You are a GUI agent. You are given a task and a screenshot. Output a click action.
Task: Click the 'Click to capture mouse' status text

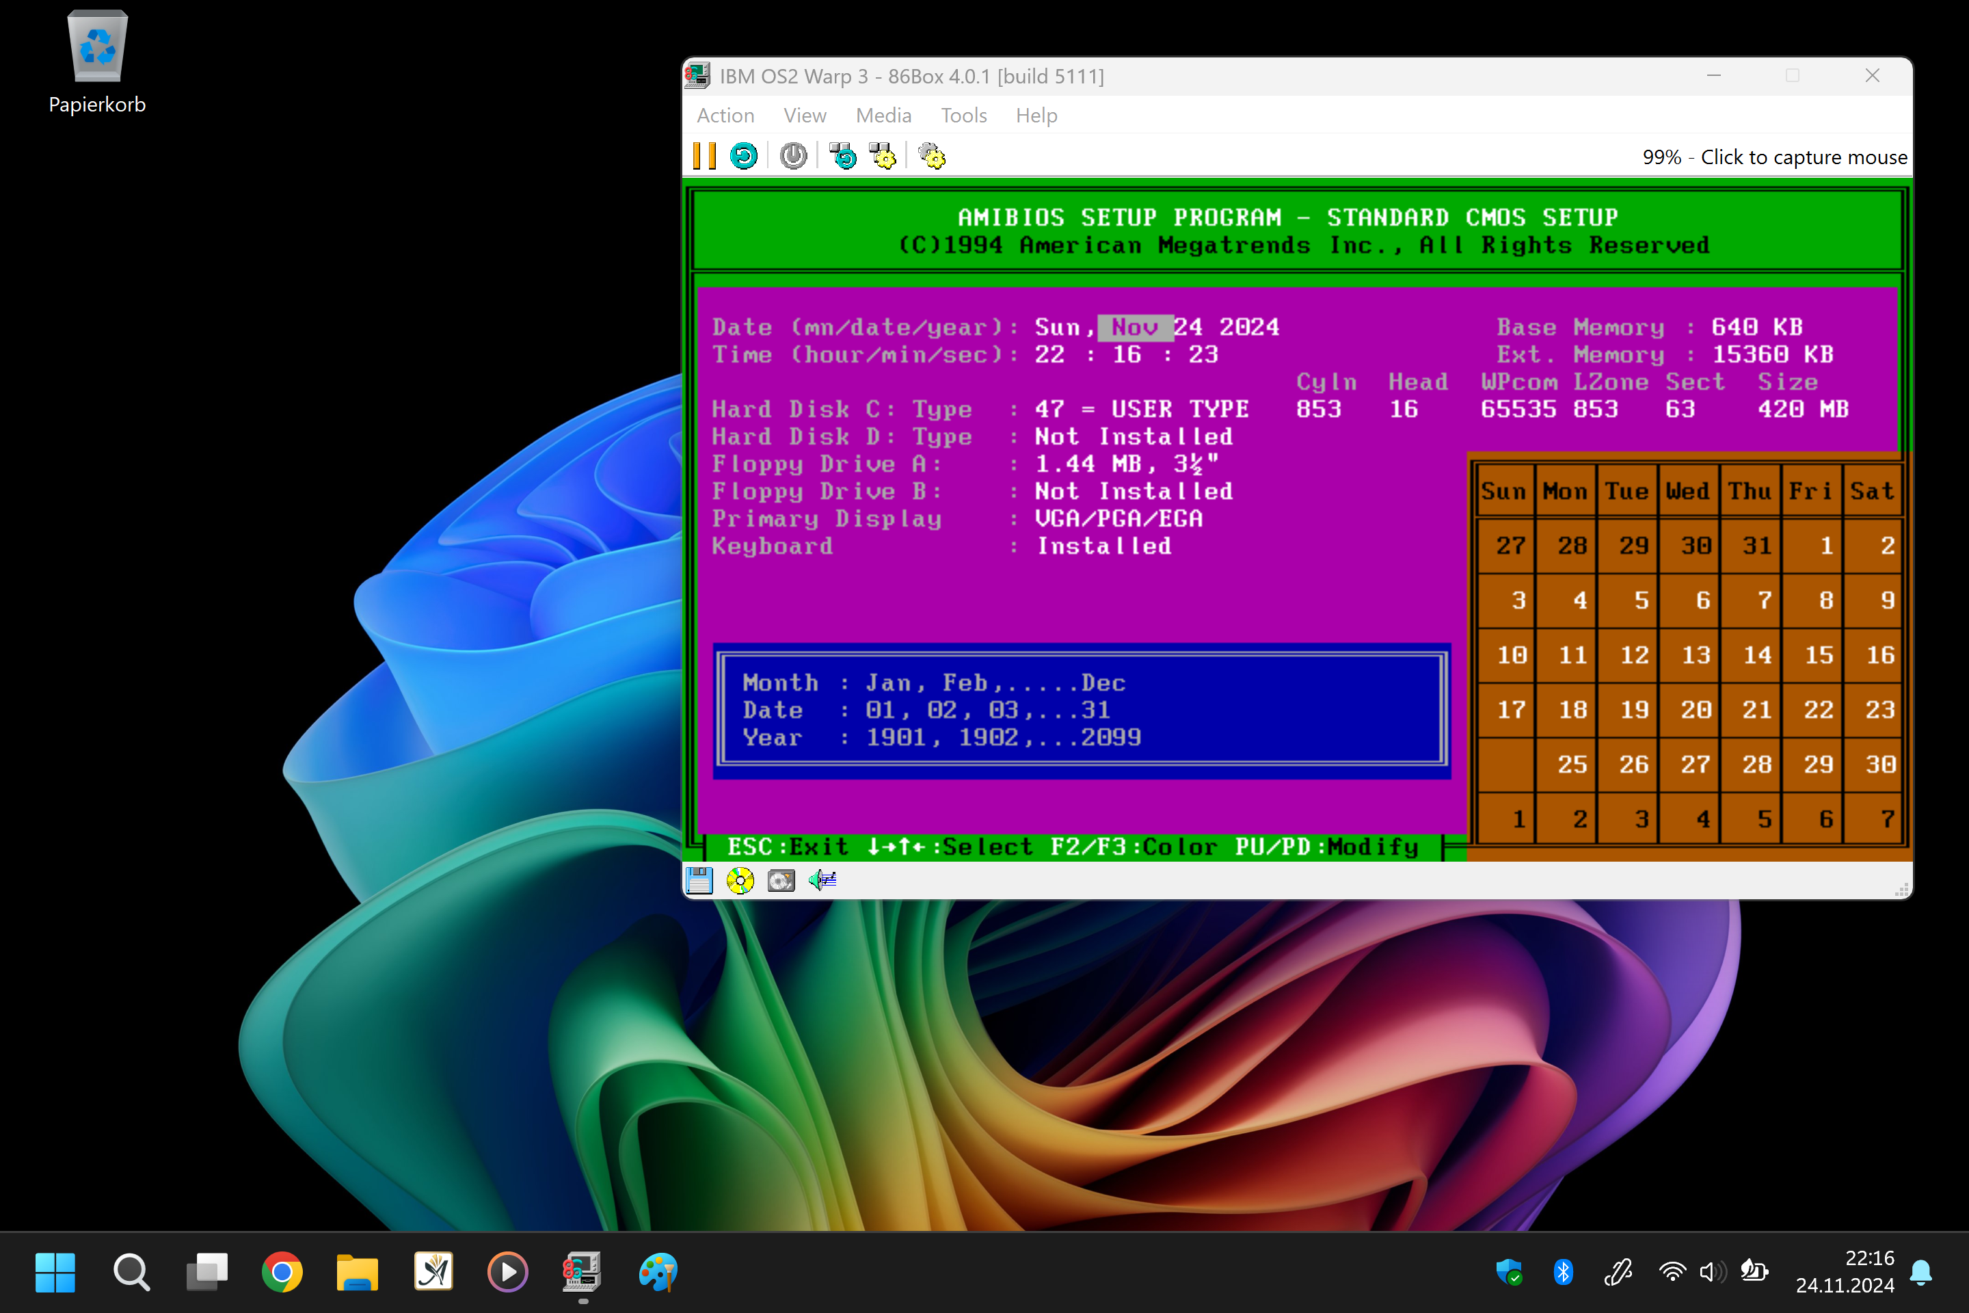[x=1804, y=157]
